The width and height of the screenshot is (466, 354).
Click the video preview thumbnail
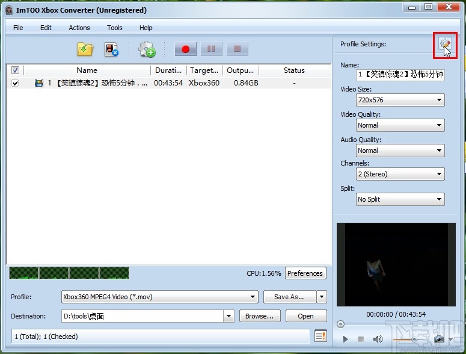point(396,264)
